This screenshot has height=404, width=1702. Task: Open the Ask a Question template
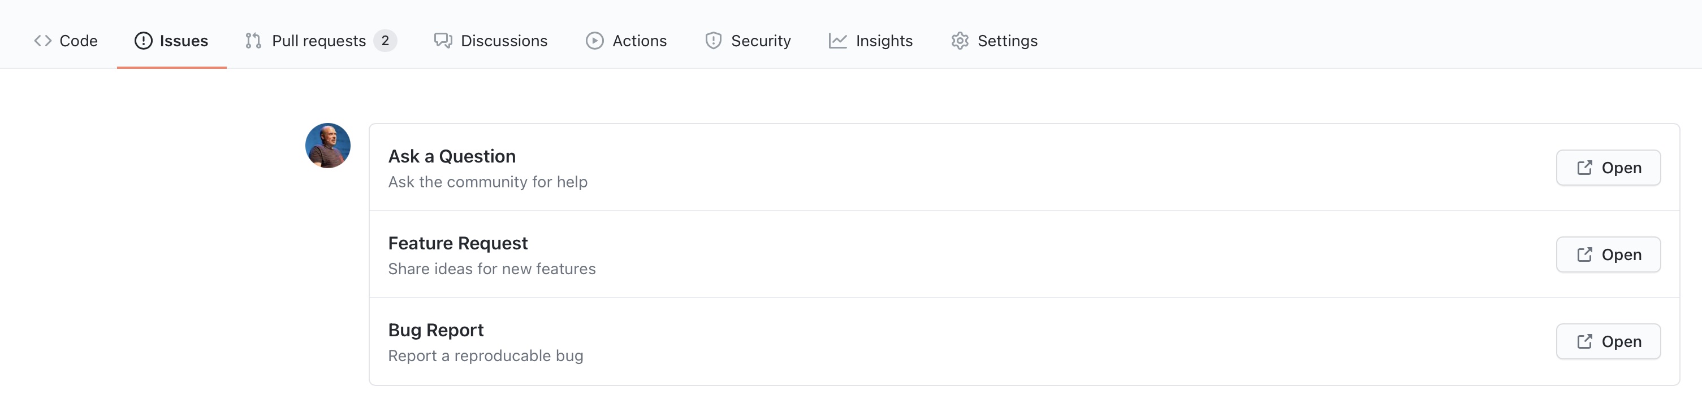1608,168
